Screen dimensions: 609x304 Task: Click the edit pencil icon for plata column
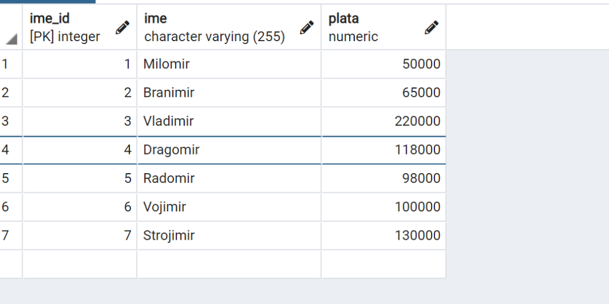[x=432, y=27]
